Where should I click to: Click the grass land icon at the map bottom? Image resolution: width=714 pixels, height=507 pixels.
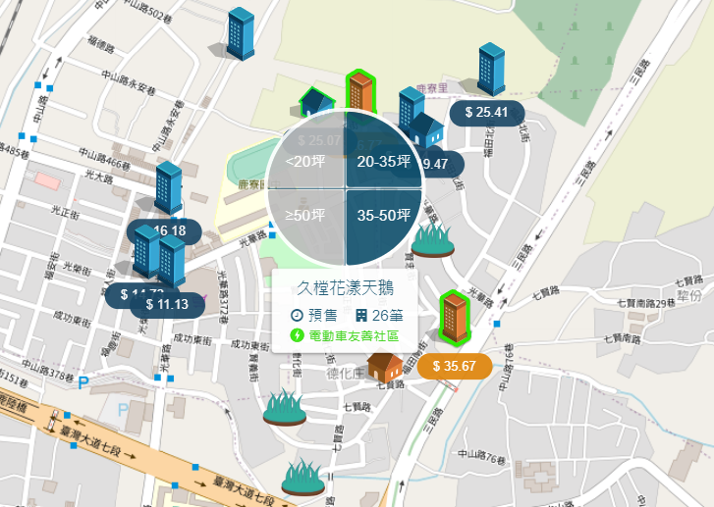point(302,477)
